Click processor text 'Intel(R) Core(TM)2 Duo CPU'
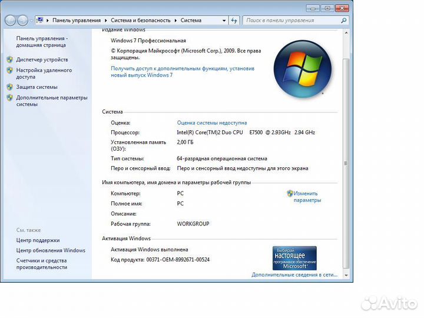Screen dimensions: 424x318 pos(210,132)
